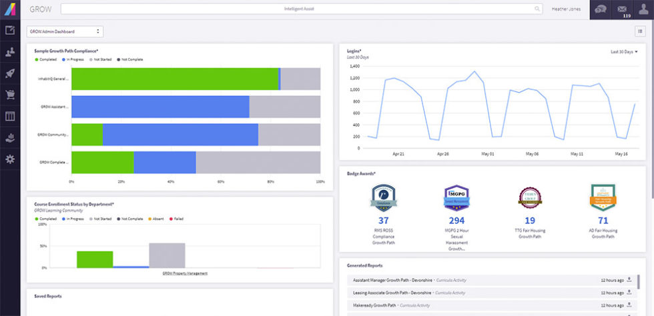Screen dimensions: 654x316
Task: Click the AD Fair Housing badge
Action: [x=603, y=197]
